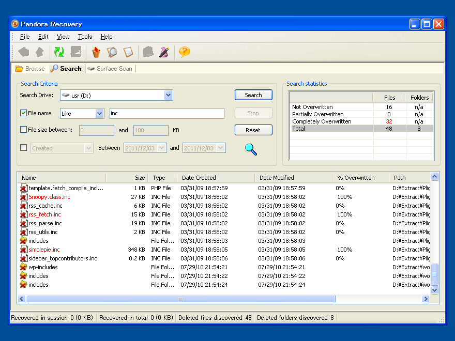This screenshot has height=341, width=455.
Task: Open the View menu
Action: click(63, 37)
